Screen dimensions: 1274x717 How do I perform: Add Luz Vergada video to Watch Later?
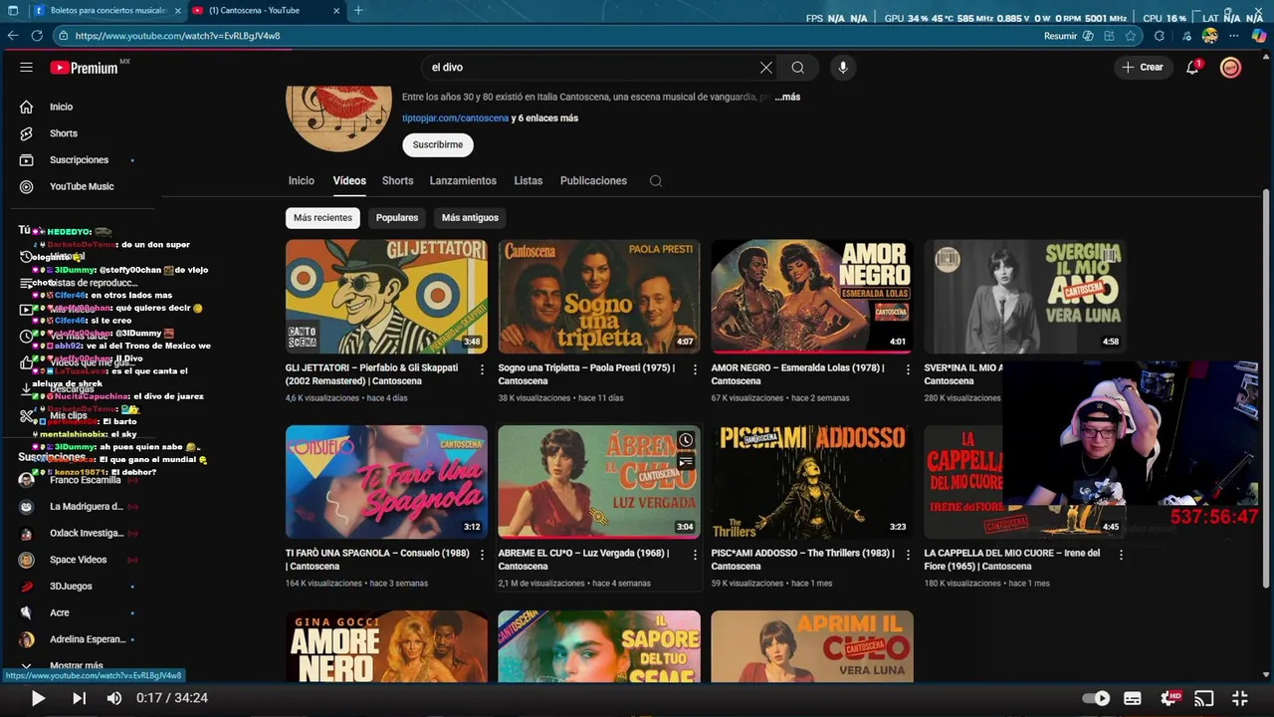(686, 440)
